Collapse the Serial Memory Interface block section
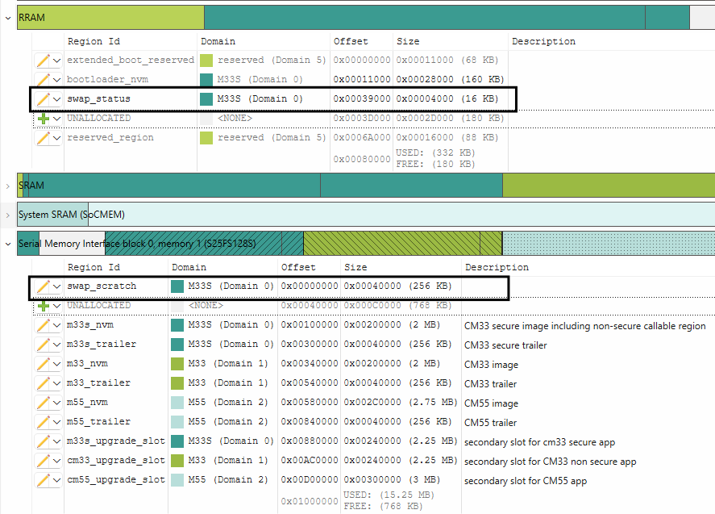This screenshot has width=715, height=514. 8,243
